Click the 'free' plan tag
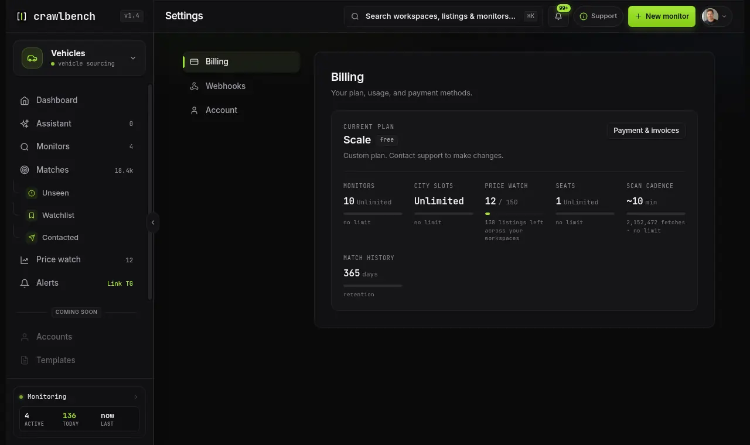 (x=387, y=140)
